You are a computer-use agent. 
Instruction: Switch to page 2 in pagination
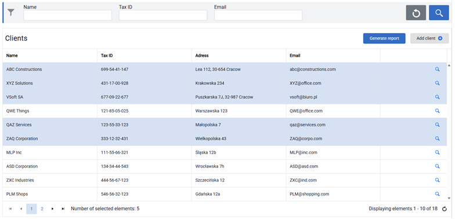point(42,209)
